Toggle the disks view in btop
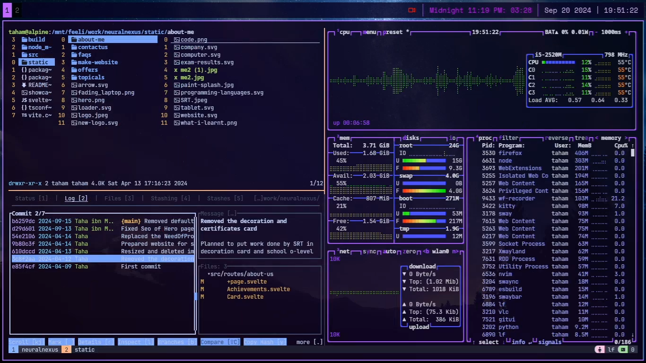Viewport: 646px width, 363px height. point(410,138)
